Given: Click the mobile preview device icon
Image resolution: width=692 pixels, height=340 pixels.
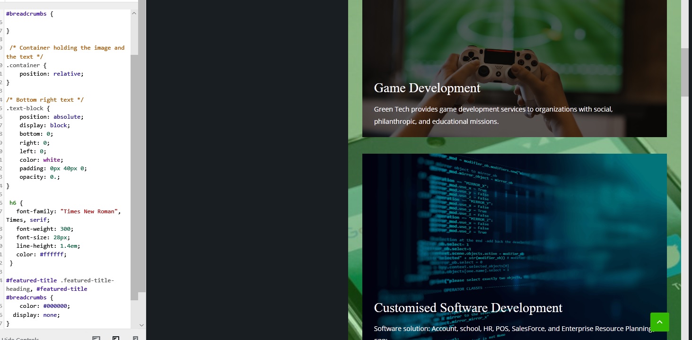Looking at the screenshot, I should click(x=135, y=338).
